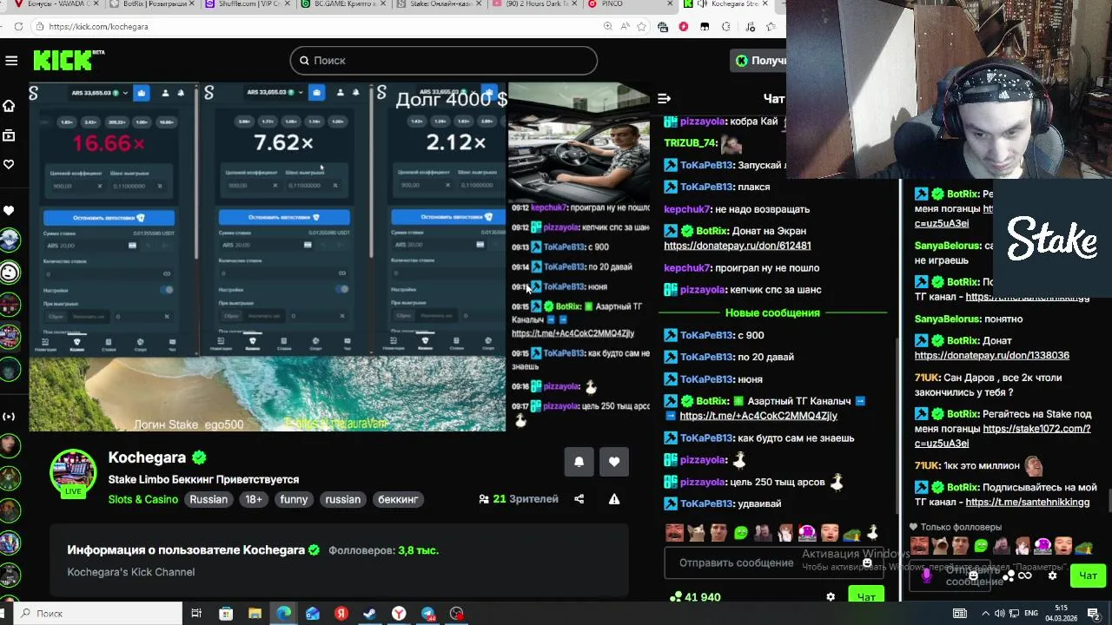Open chat settings gear beside points
Viewport: 1112px width, 625px height.
click(831, 597)
